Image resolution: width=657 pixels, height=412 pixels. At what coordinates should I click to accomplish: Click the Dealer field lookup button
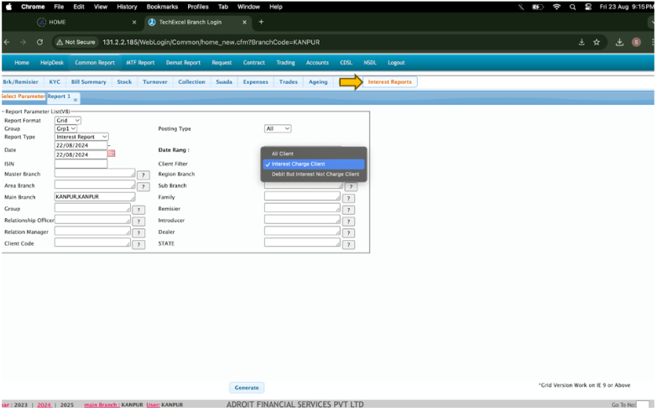[348, 232]
